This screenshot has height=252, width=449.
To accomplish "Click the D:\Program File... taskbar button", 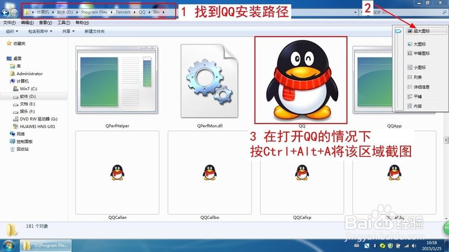I will tap(46, 245).
